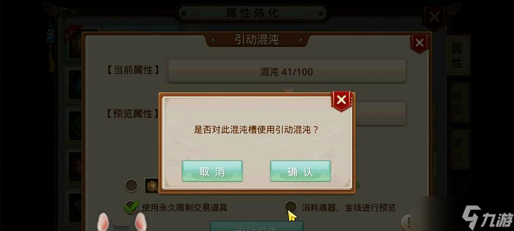Close the 引动混沌 panel
Viewport: 514px width, 231px height.
[x=419, y=43]
